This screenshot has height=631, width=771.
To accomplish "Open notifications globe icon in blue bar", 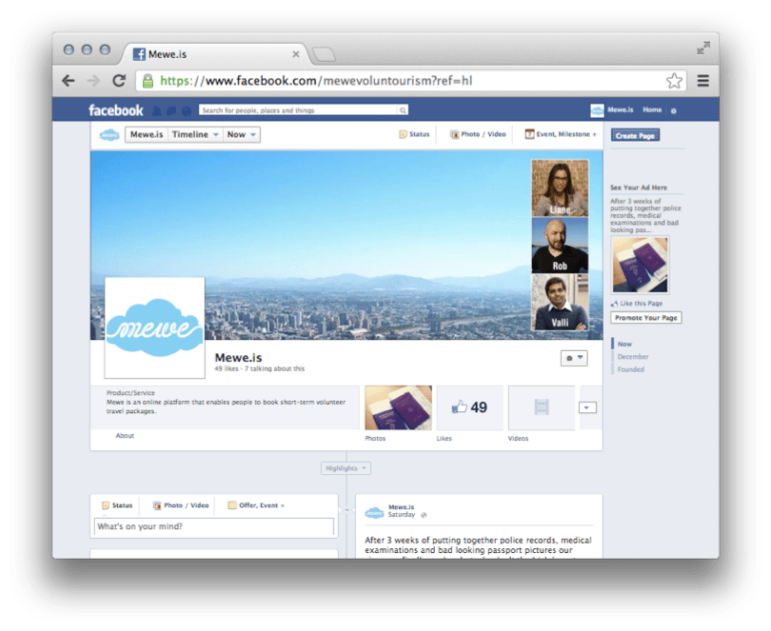I will coord(187,111).
